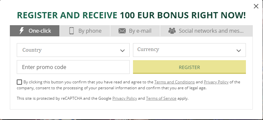Click the yellow REGISTER button

pos(189,67)
